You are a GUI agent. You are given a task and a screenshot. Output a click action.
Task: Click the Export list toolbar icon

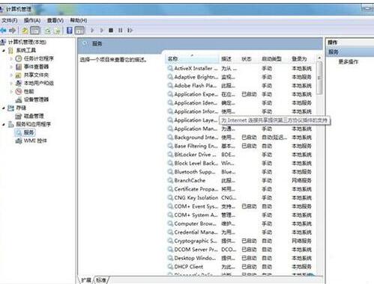[57, 31]
